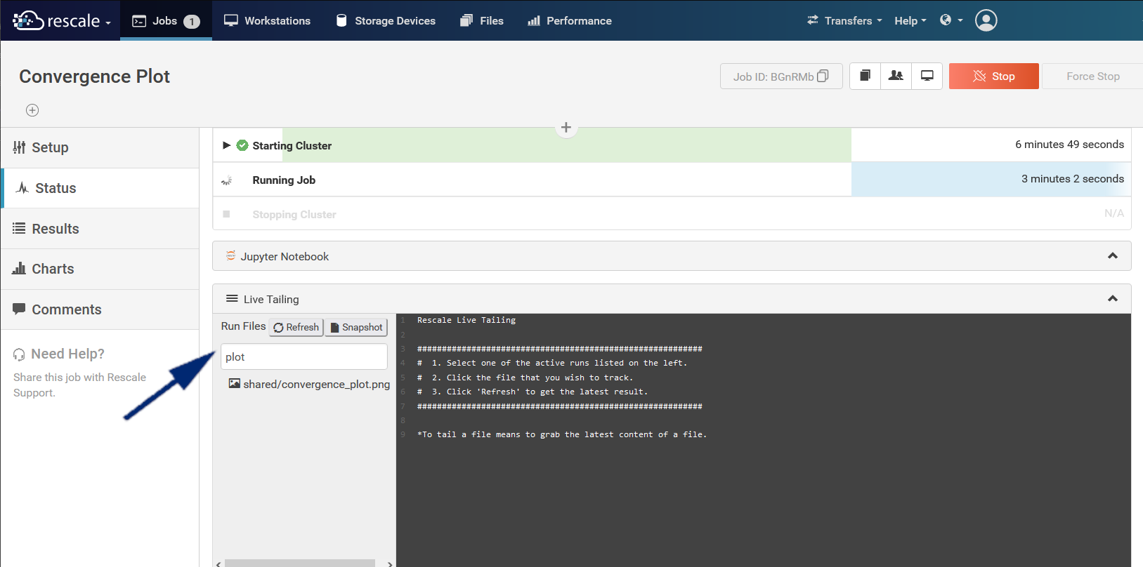
Task: Click the 3 minutes 2 seconds duration
Action: (1073, 179)
